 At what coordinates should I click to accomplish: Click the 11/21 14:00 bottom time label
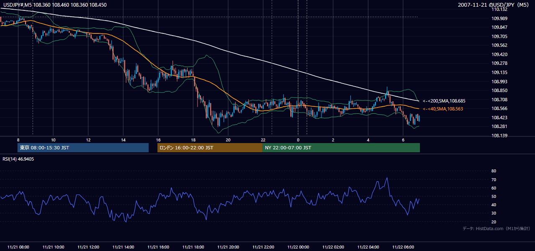click(123, 247)
